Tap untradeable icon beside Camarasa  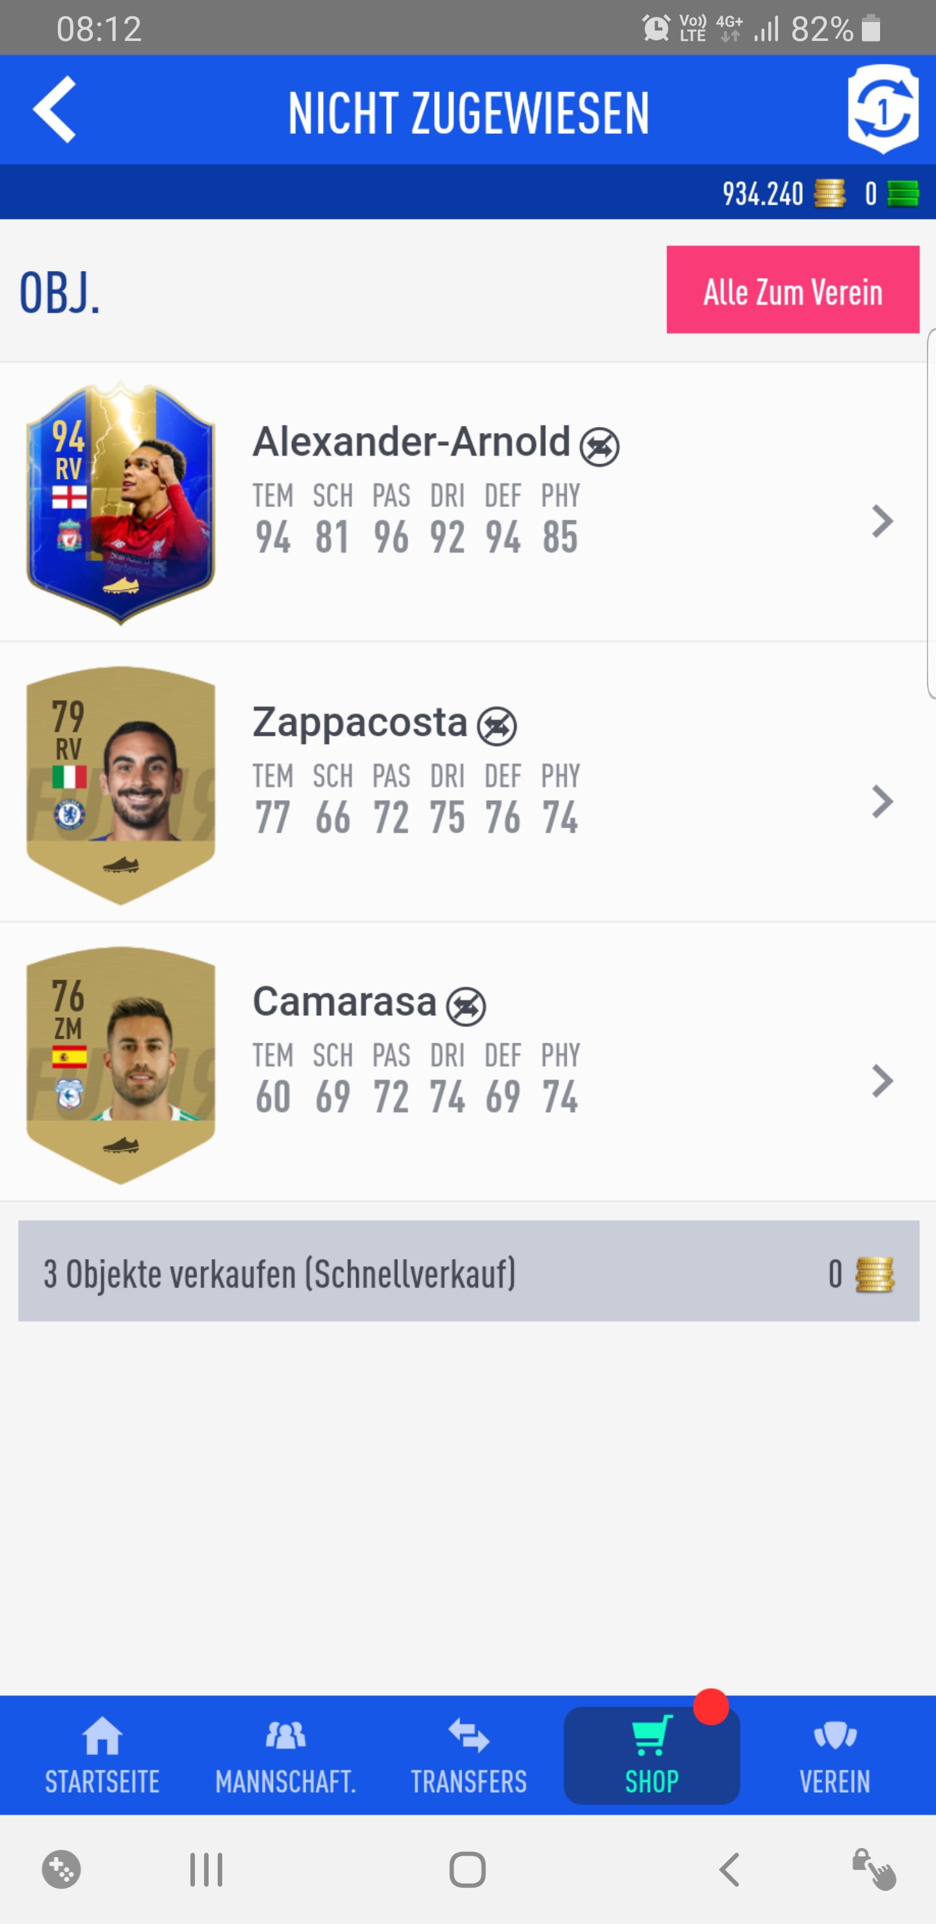466,1006
